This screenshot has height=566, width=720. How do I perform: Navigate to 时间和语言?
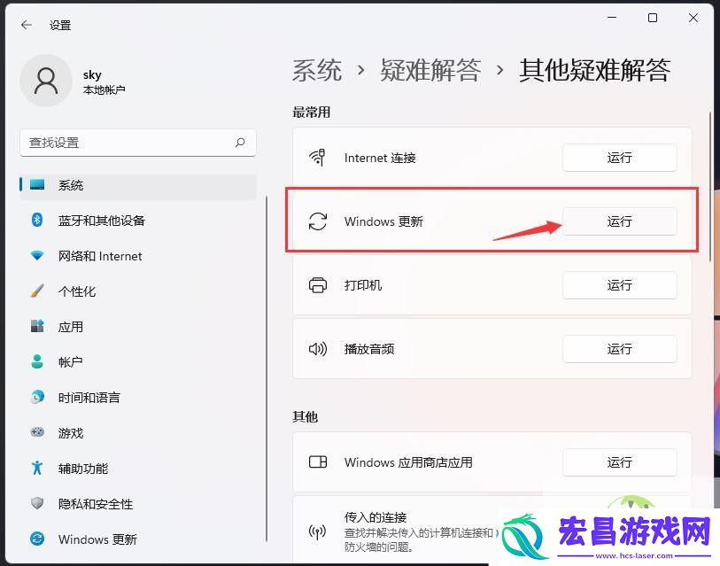(x=138, y=398)
